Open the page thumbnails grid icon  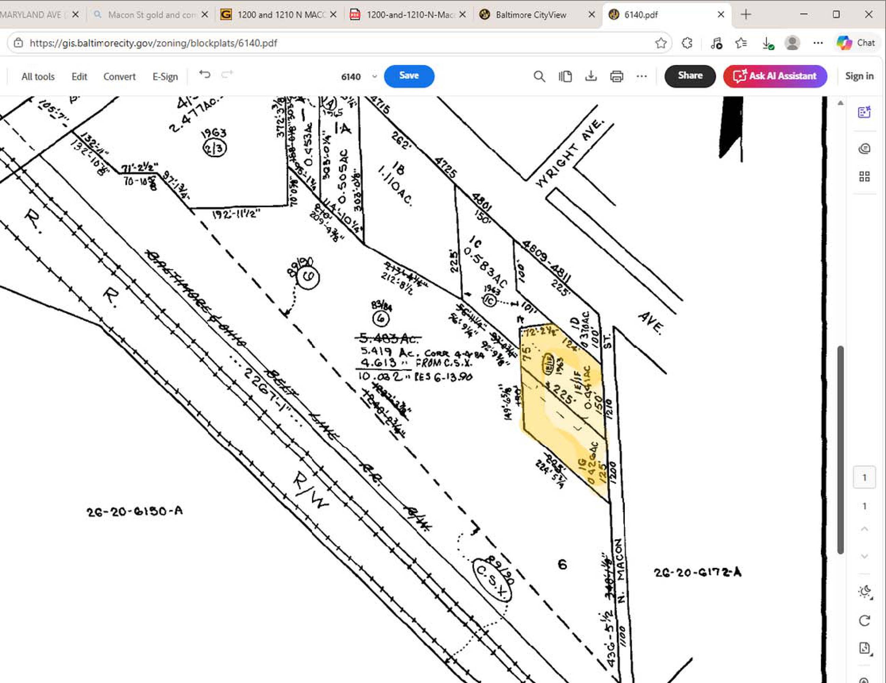point(864,177)
